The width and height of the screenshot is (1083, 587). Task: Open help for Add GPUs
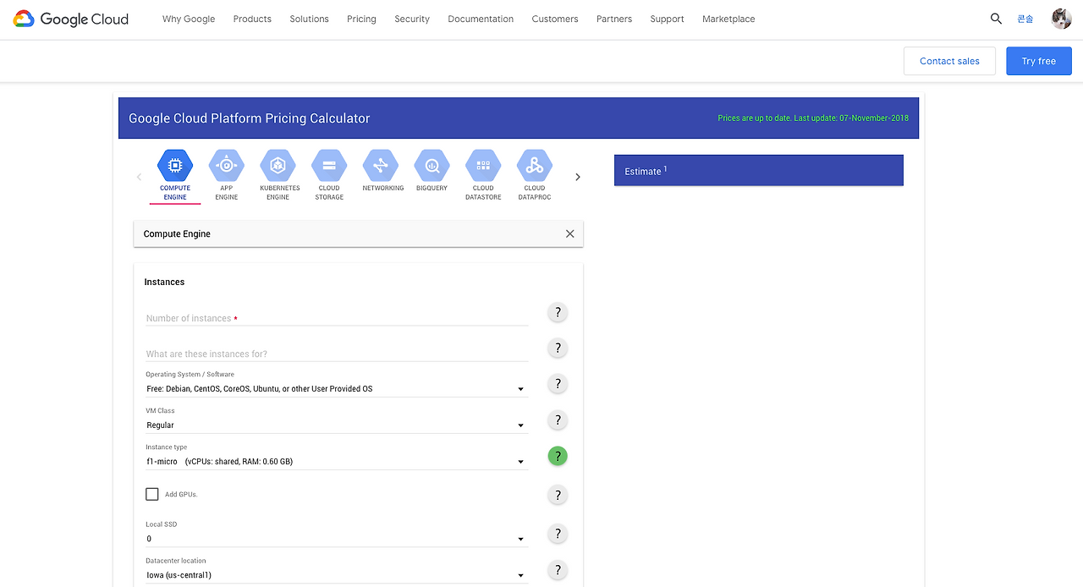[x=558, y=495]
